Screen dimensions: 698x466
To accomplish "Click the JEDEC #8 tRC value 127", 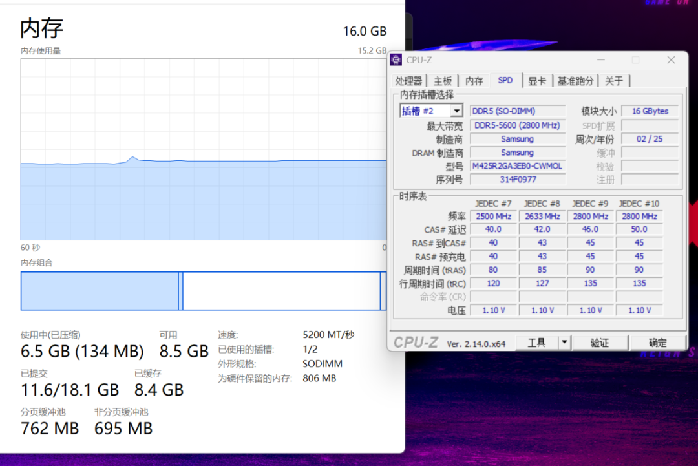I will point(542,283).
